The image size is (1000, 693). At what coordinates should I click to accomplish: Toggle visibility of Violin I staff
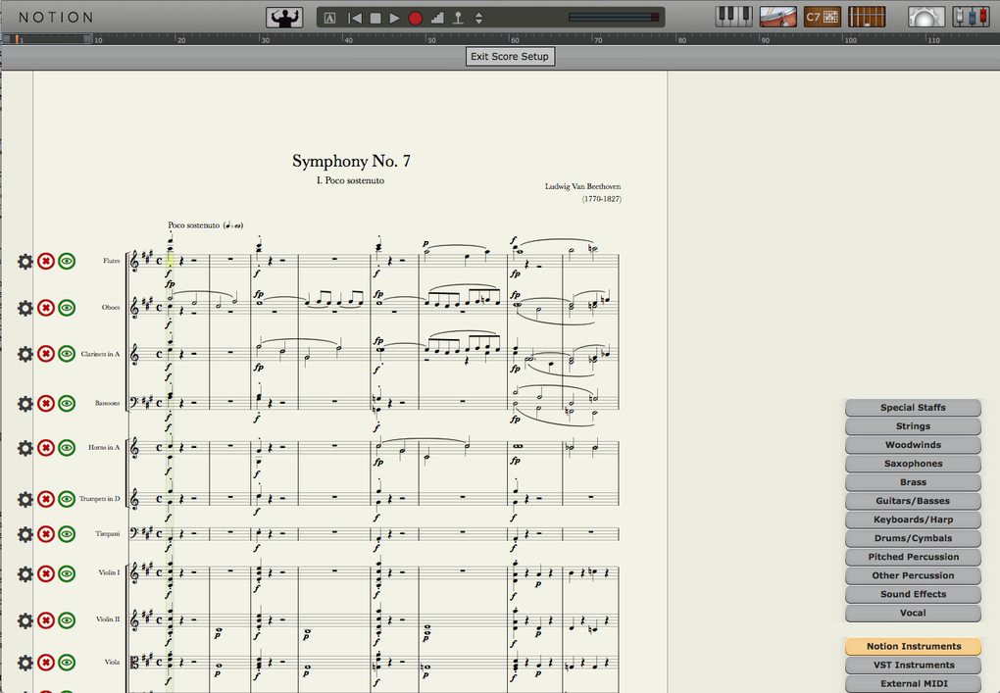coord(67,573)
